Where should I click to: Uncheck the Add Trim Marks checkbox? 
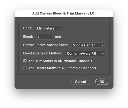pyautogui.click(x=25, y=61)
